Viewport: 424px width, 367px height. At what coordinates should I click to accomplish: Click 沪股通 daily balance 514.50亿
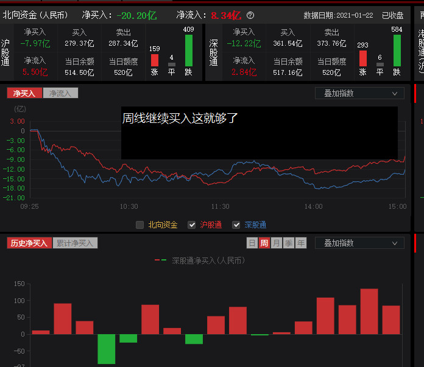(79, 72)
